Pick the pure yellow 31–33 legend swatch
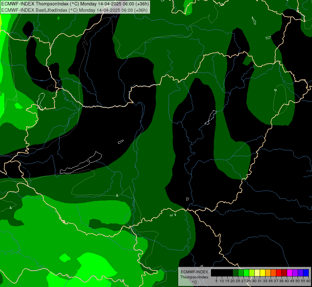This screenshot has height=287, width=312. [x=263, y=273]
